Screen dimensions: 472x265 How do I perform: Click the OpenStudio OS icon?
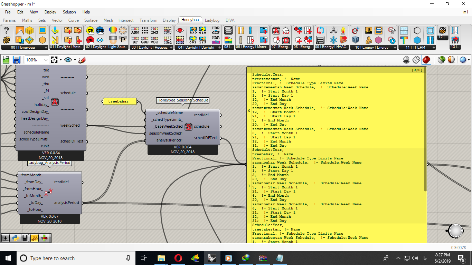[356, 40]
